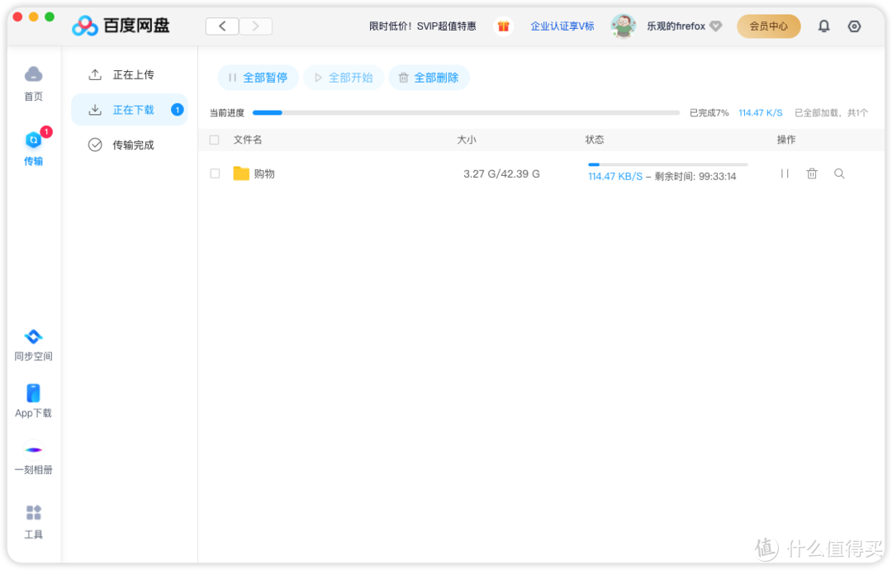Open 一刻相册 photo album from sidebar
The width and height of the screenshot is (892, 570).
33,457
